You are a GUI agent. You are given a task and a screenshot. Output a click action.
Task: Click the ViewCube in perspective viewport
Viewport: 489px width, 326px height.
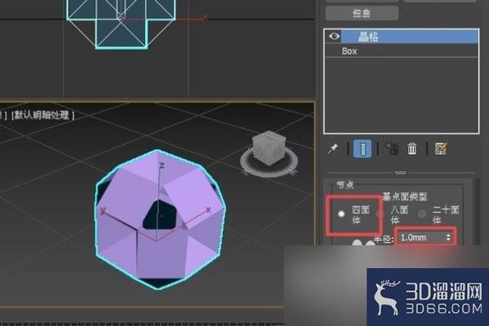coord(268,148)
